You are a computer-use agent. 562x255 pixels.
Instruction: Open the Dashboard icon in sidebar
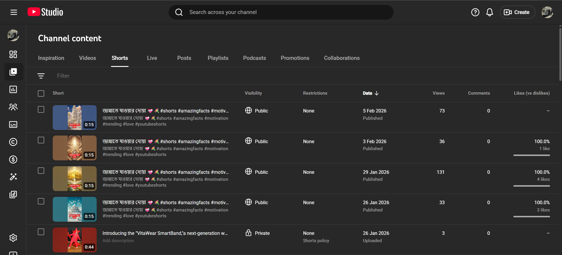tap(13, 54)
